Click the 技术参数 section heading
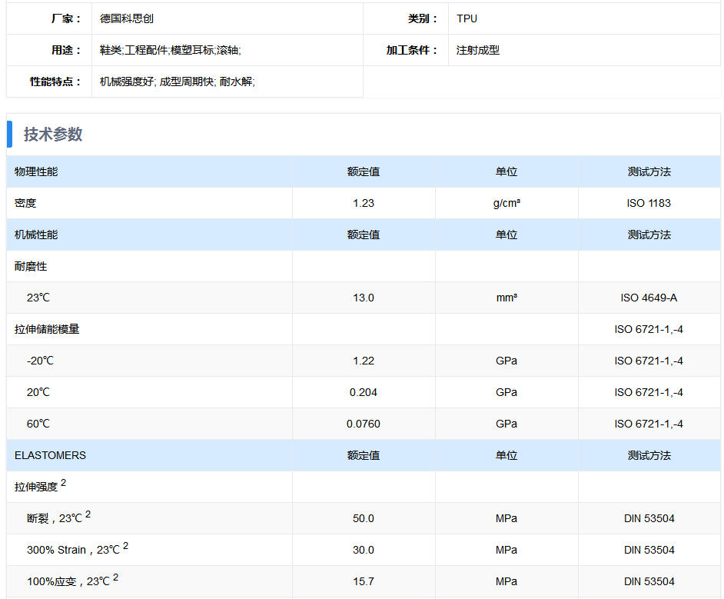 pyautogui.click(x=53, y=135)
